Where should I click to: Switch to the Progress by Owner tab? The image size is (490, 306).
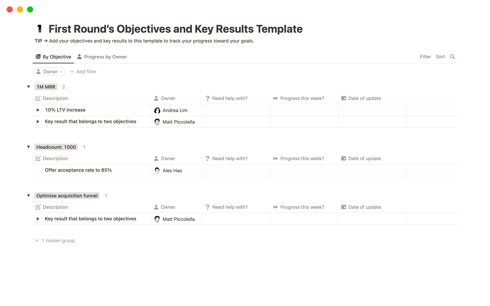[x=102, y=57]
